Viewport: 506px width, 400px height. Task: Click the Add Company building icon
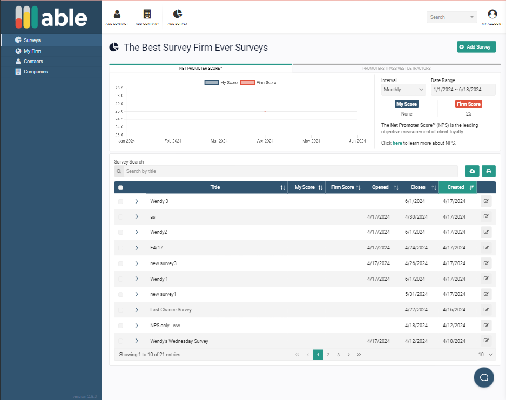[147, 15]
